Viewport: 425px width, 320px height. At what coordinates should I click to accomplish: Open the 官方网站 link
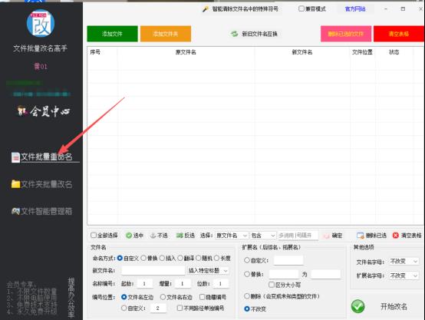coord(355,9)
